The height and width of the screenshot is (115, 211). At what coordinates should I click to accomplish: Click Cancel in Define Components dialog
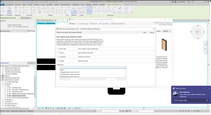click(152, 32)
